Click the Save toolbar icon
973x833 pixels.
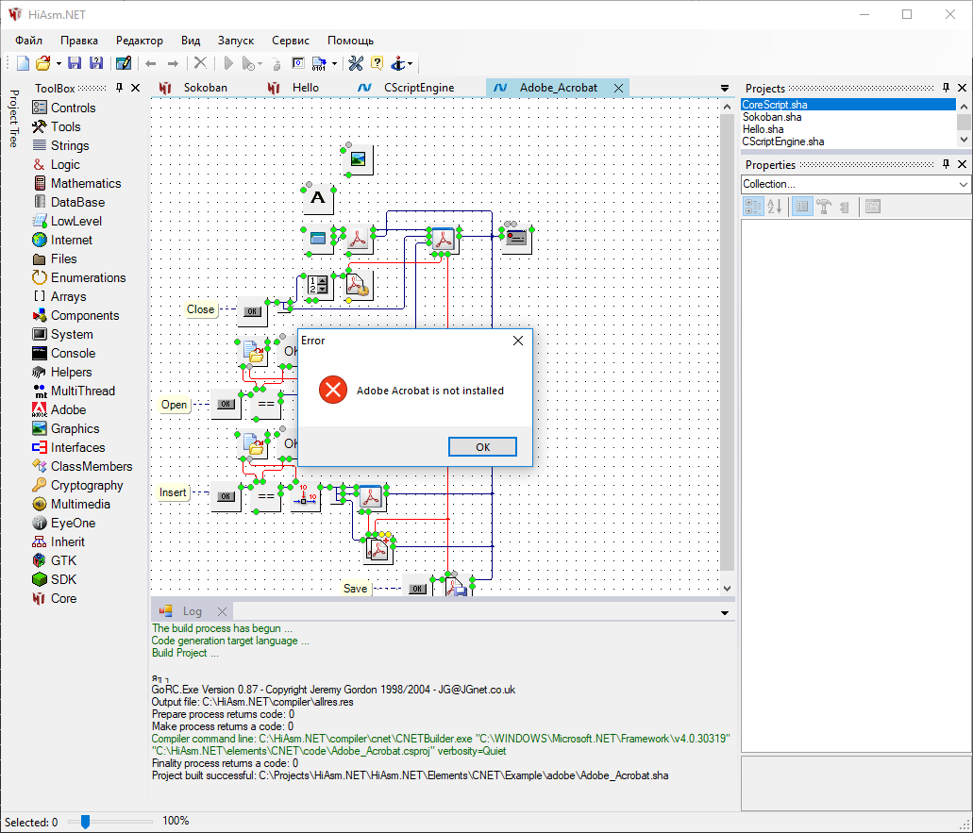pyautogui.click(x=75, y=64)
